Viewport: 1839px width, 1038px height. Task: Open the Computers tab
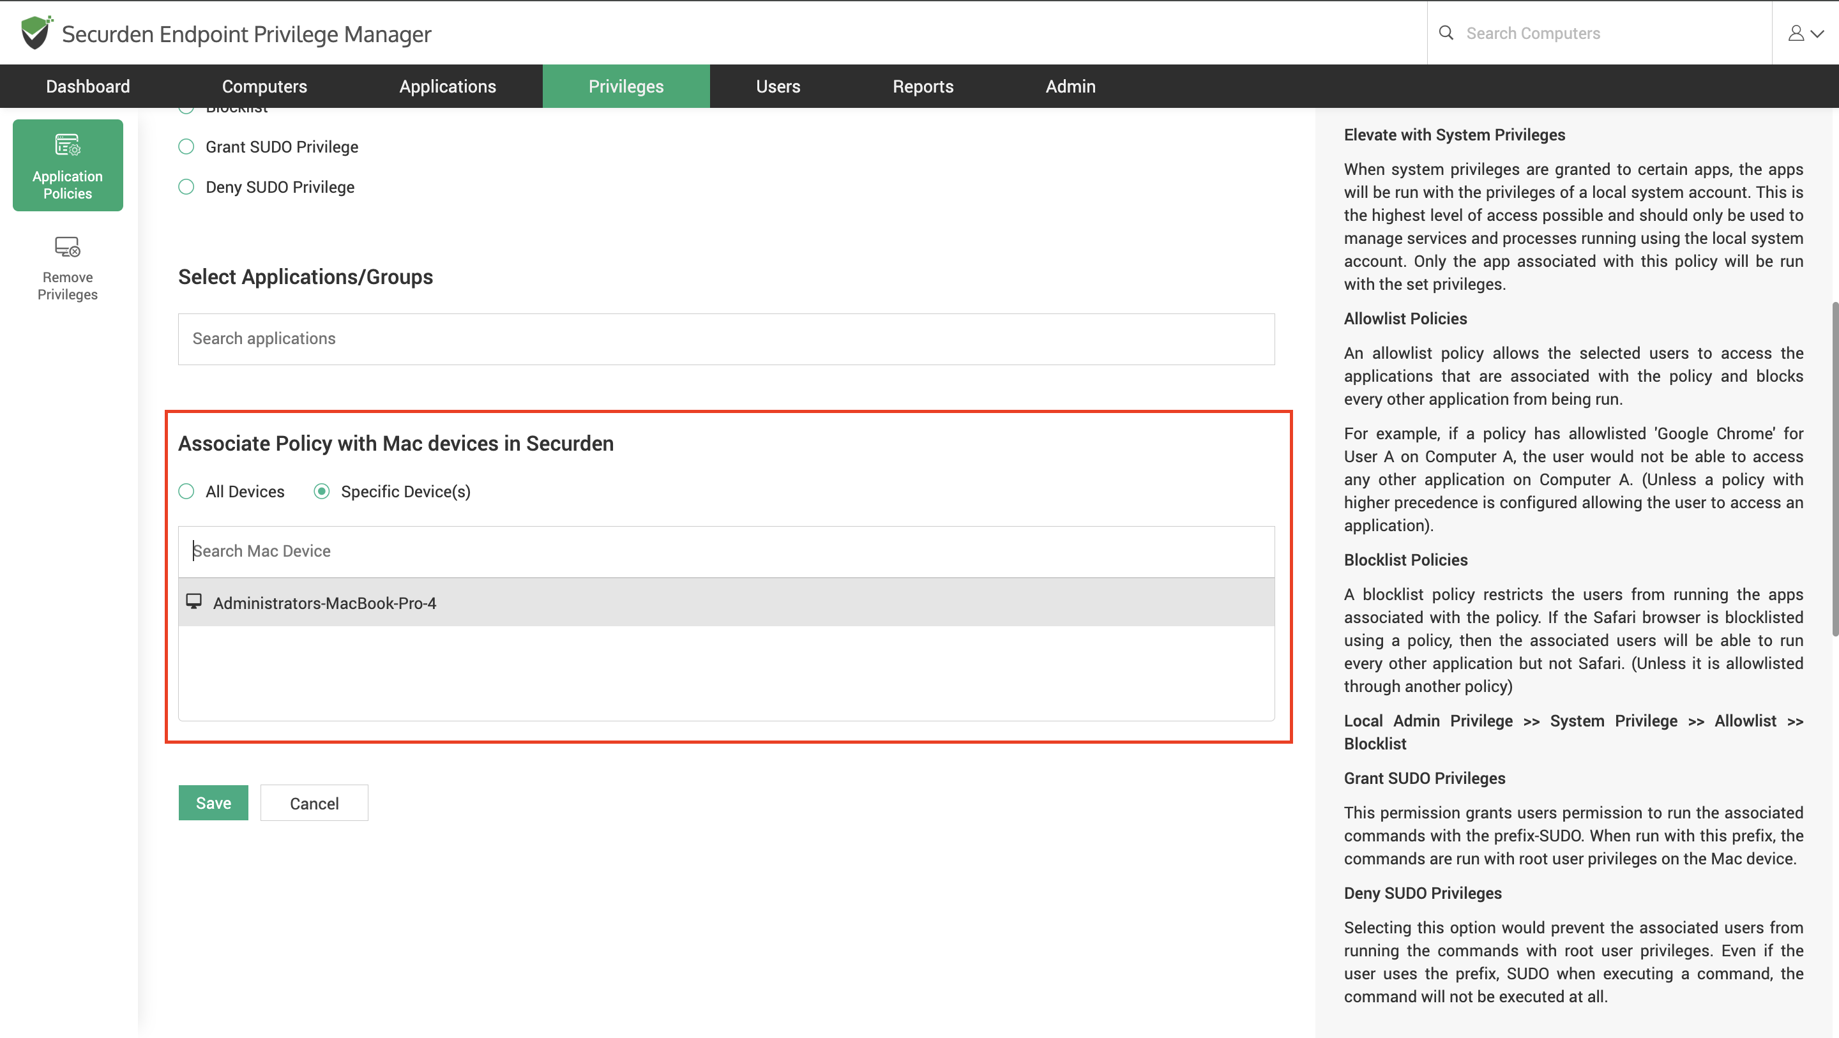(264, 86)
